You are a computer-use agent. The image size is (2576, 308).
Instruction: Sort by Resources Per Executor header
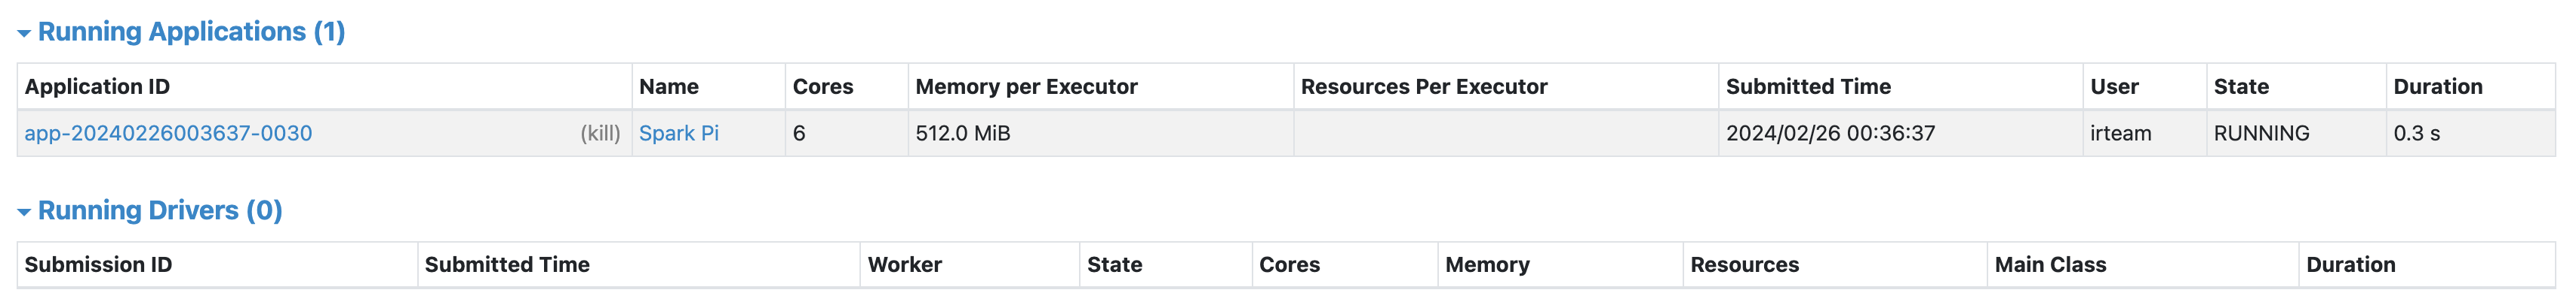(x=1424, y=86)
